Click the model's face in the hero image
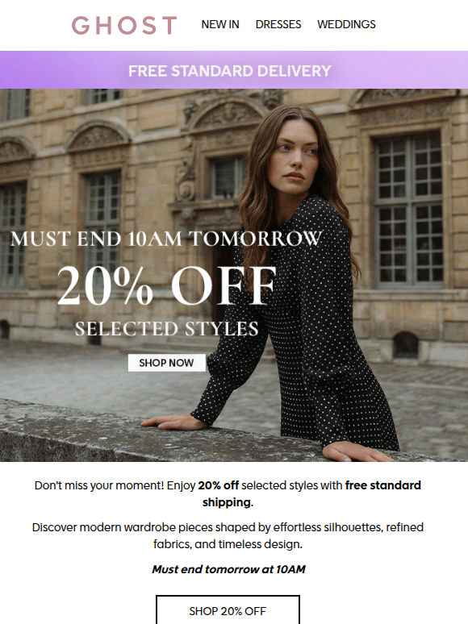468x624 pixels. [294, 156]
